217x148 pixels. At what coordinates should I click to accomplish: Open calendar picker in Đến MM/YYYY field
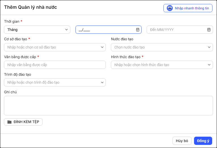pyautogui.click(x=209, y=29)
